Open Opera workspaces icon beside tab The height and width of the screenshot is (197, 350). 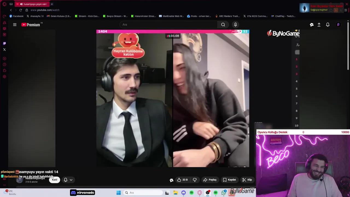(x=11, y=4)
